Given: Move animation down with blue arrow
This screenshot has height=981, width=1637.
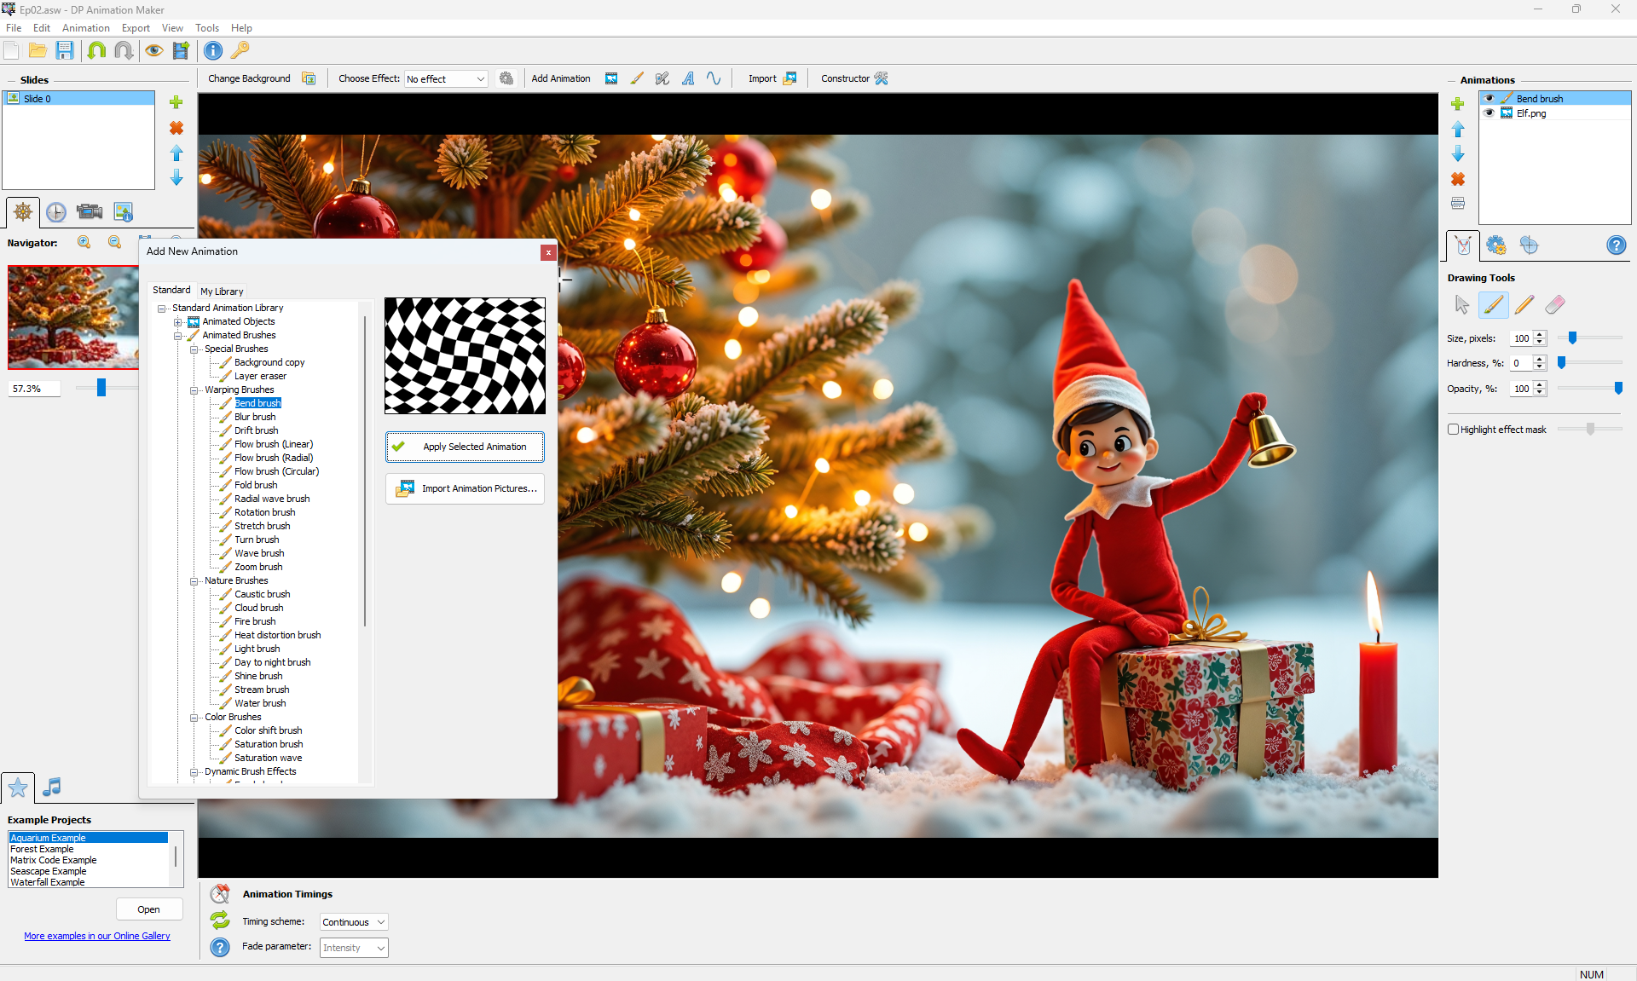Looking at the screenshot, I should coord(1458,154).
